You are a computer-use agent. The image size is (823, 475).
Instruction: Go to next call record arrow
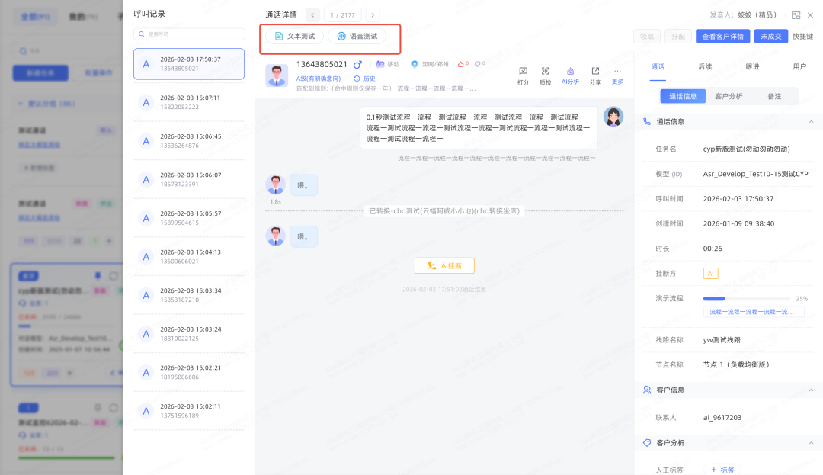(372, 14)
